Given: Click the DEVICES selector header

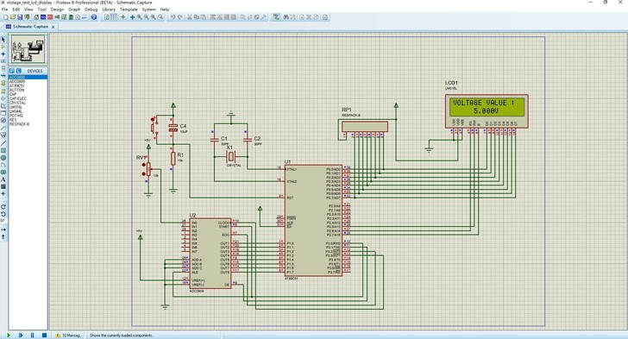Looking at the screenshot, I should 35,71.
